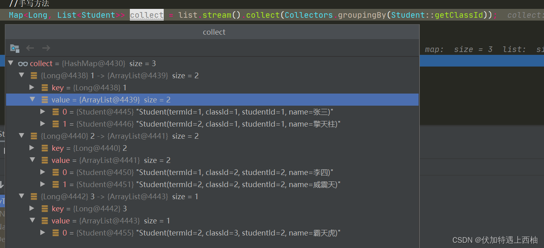This screenshot has height=248, width=544.
Task: Select entry text 1 -> ArrayList@4439
Action: (x=120, y=76)
